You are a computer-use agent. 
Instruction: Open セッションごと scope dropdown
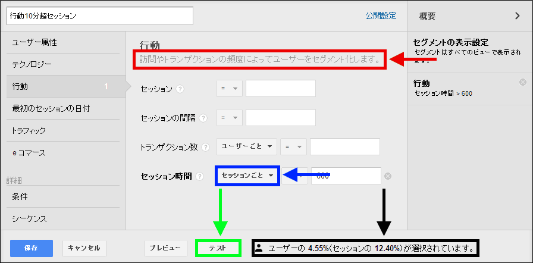coord(247,176)
